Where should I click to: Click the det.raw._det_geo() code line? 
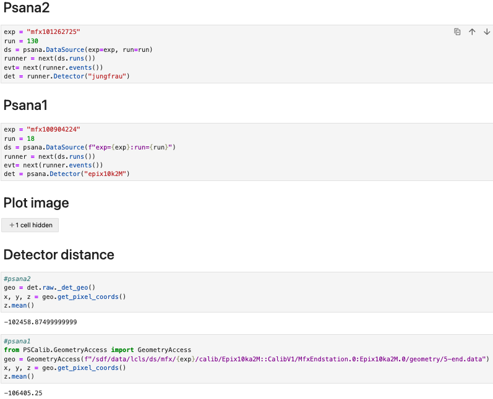coord(49,288)
